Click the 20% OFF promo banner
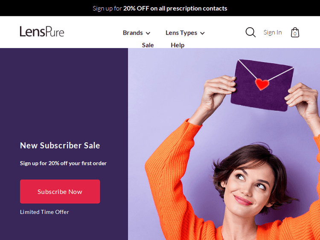This screenshot has height=240, width=320. [160, 8]
